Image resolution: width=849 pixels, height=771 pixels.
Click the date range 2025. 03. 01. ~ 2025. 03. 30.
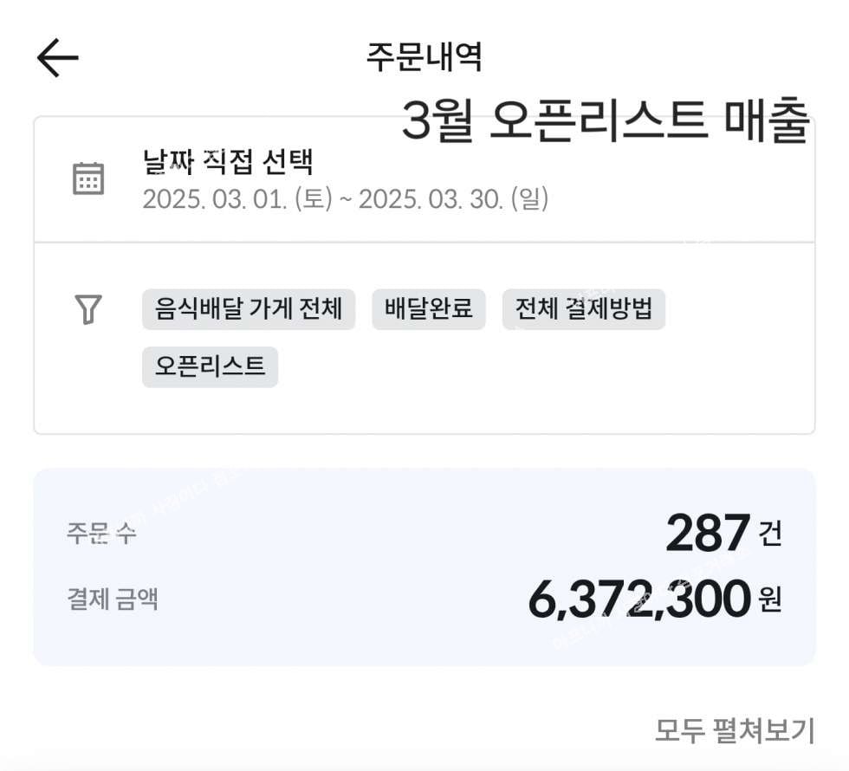coord(346,199)
